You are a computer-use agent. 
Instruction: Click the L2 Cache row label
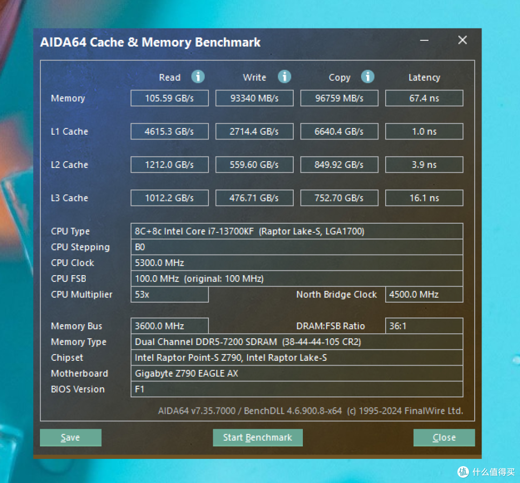70,165
